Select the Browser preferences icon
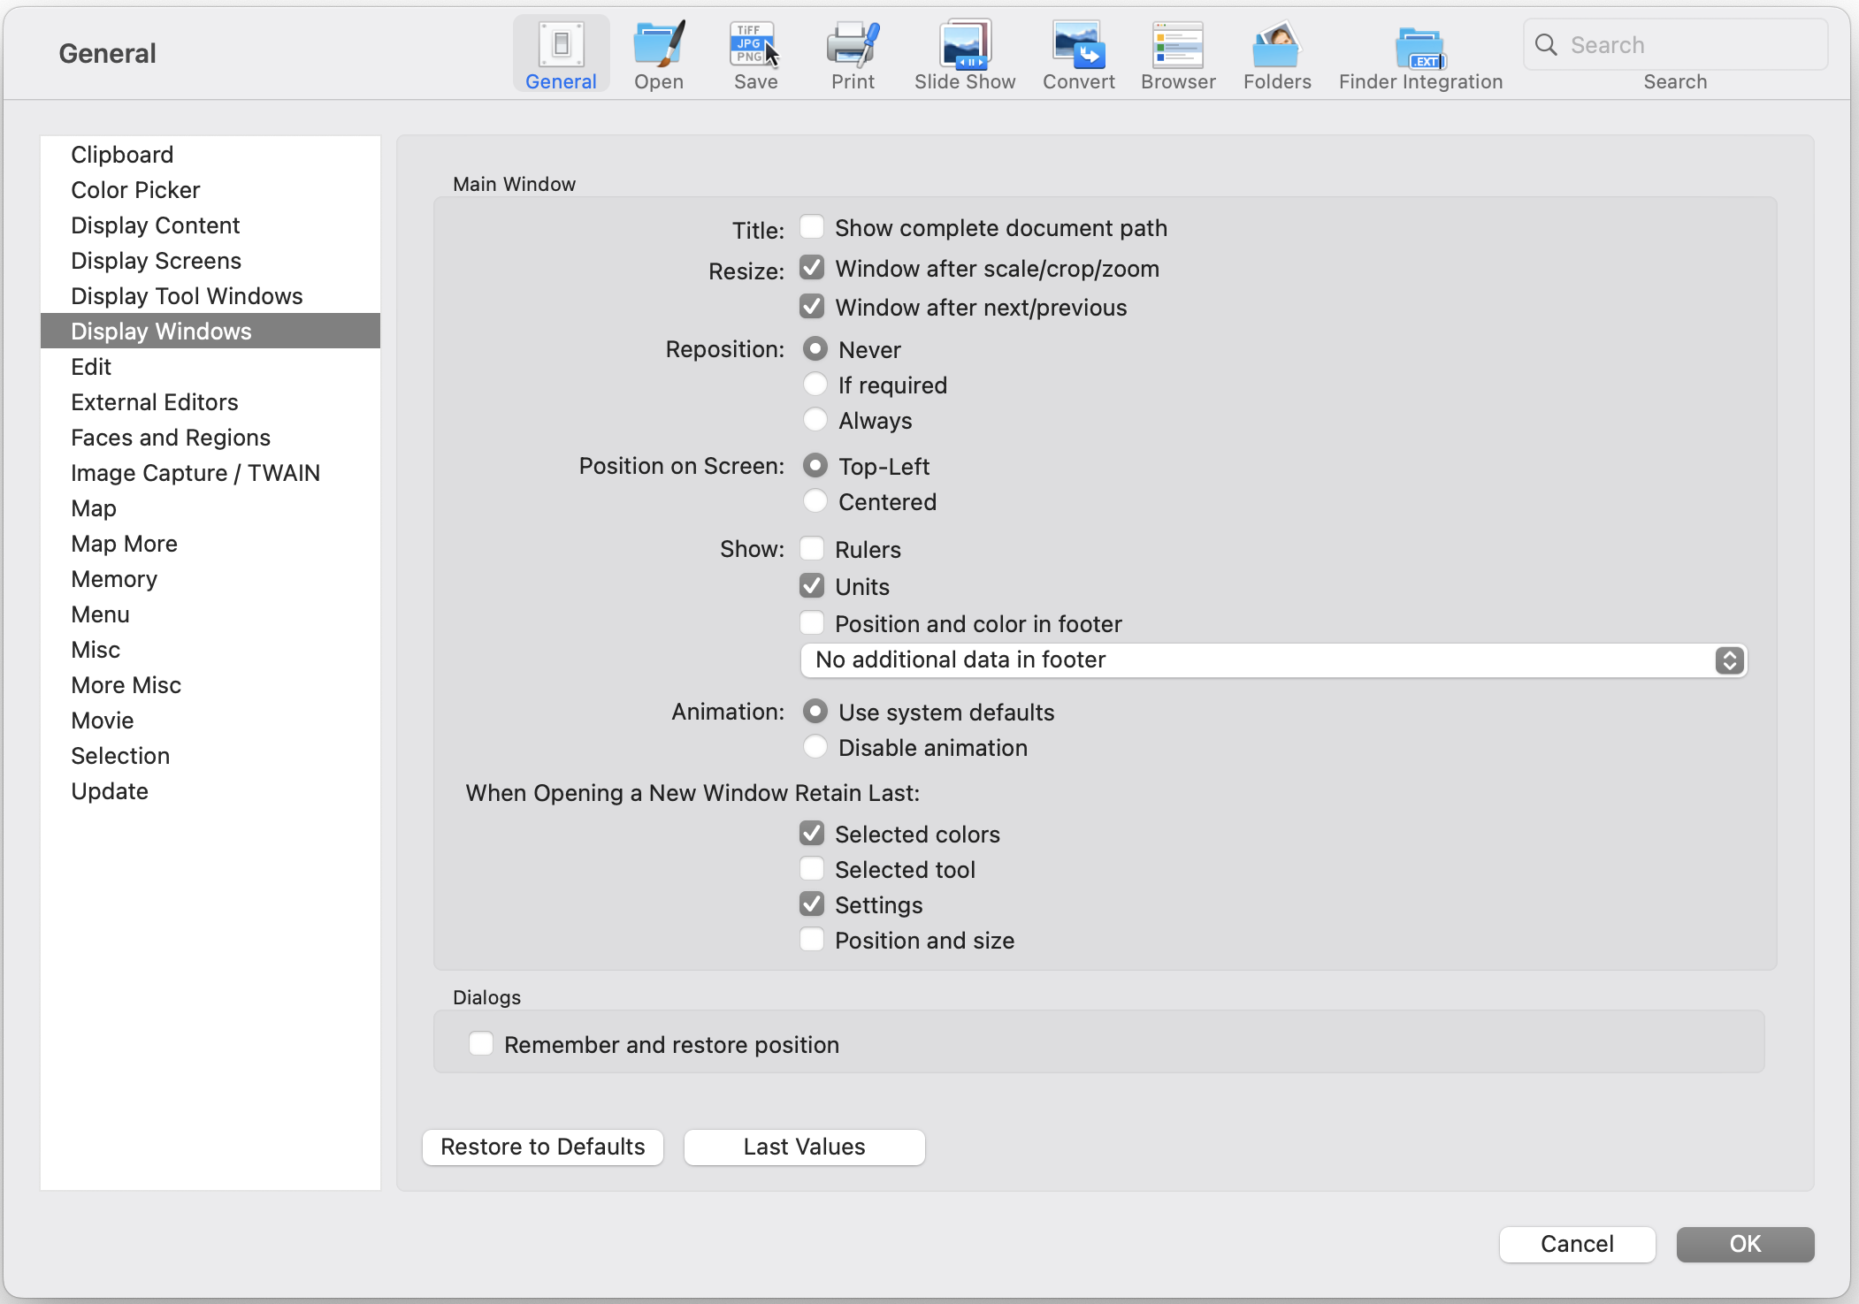1859x1304 pixels. click(1178, 54)
